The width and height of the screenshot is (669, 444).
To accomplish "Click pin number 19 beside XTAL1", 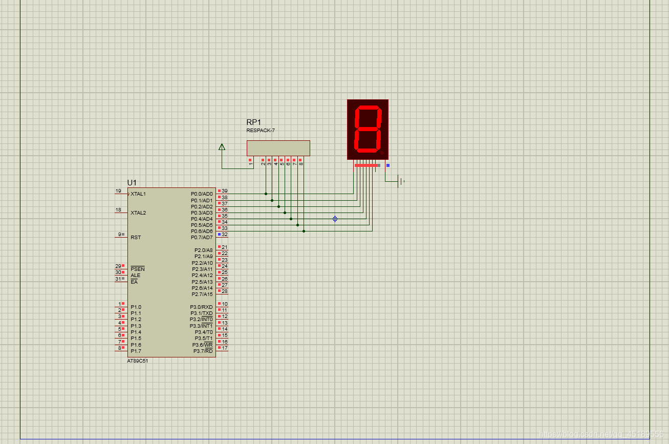I will (118, 191).
